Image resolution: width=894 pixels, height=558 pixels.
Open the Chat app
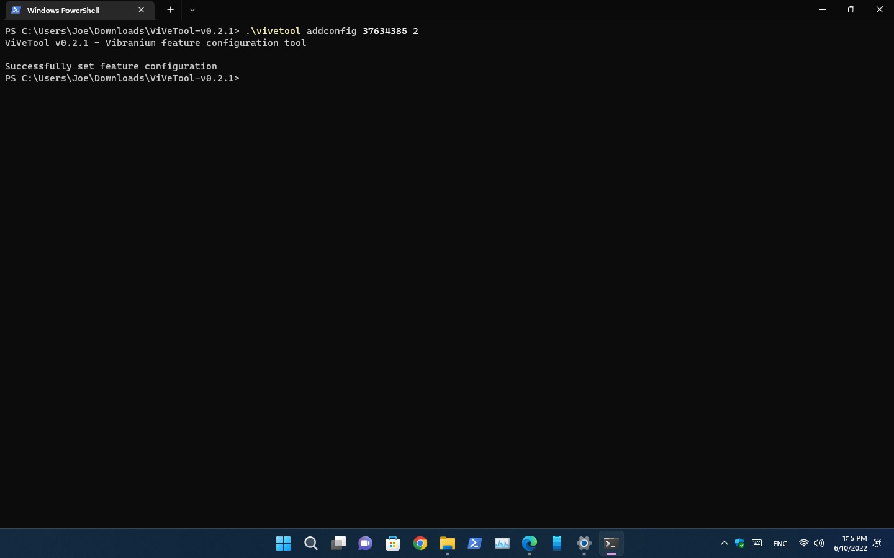[365, 543]
